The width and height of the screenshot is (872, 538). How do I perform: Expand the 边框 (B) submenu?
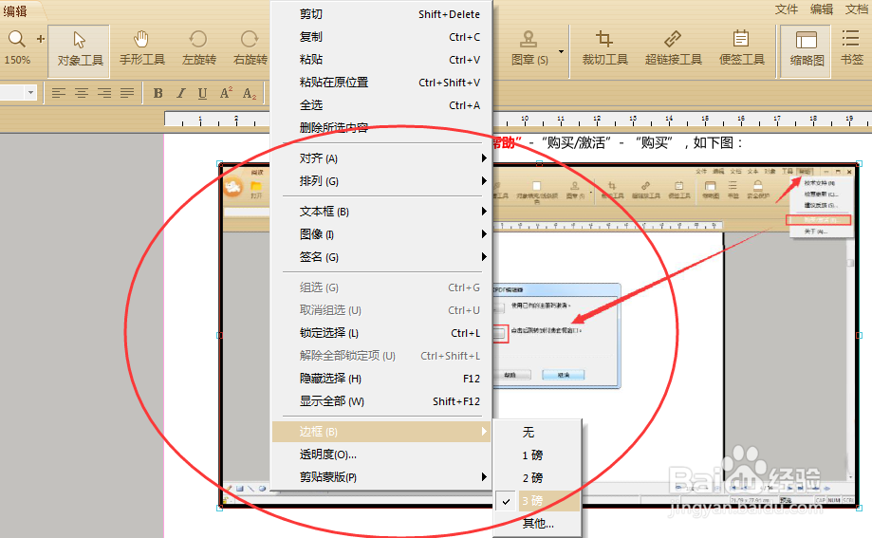pos(380,432)
